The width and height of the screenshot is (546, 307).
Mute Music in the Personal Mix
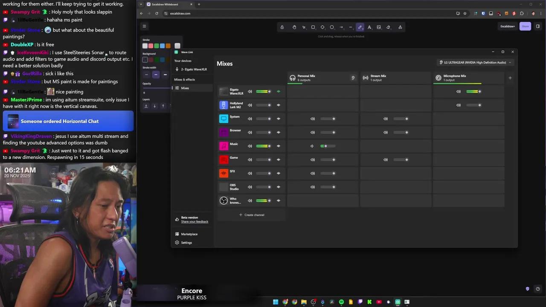(x=312, y=146)
